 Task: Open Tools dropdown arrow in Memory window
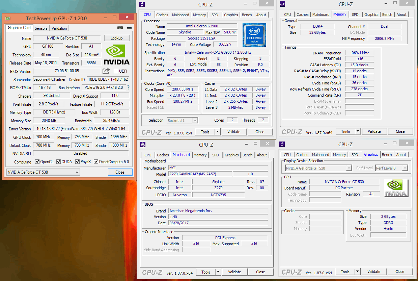358,131
